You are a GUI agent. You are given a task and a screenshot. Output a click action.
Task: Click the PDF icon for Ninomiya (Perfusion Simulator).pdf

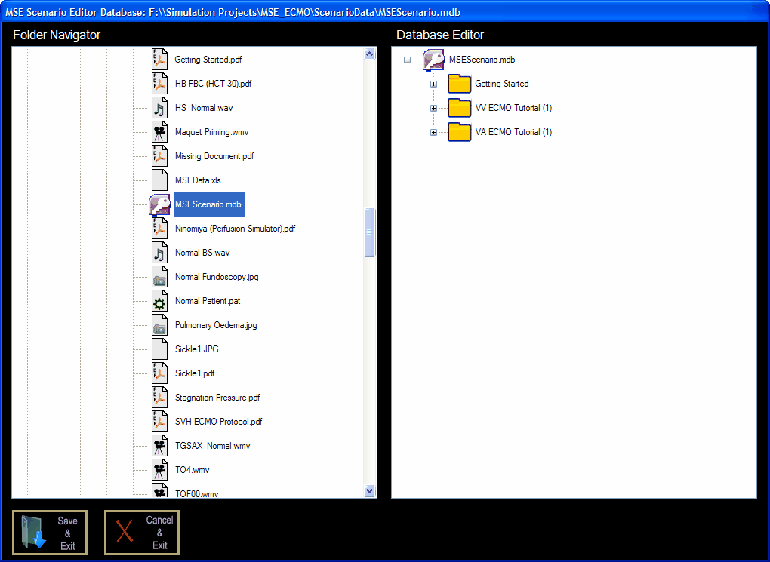pos(159,229)
